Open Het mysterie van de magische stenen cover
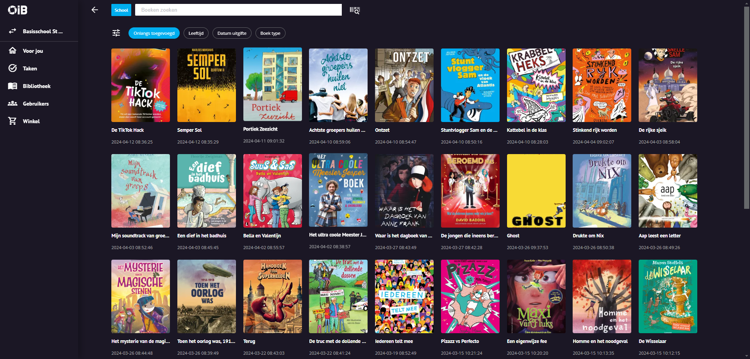The height and width of the screenshot is (359, 750). pyautogui.click(x=141, y=296)
